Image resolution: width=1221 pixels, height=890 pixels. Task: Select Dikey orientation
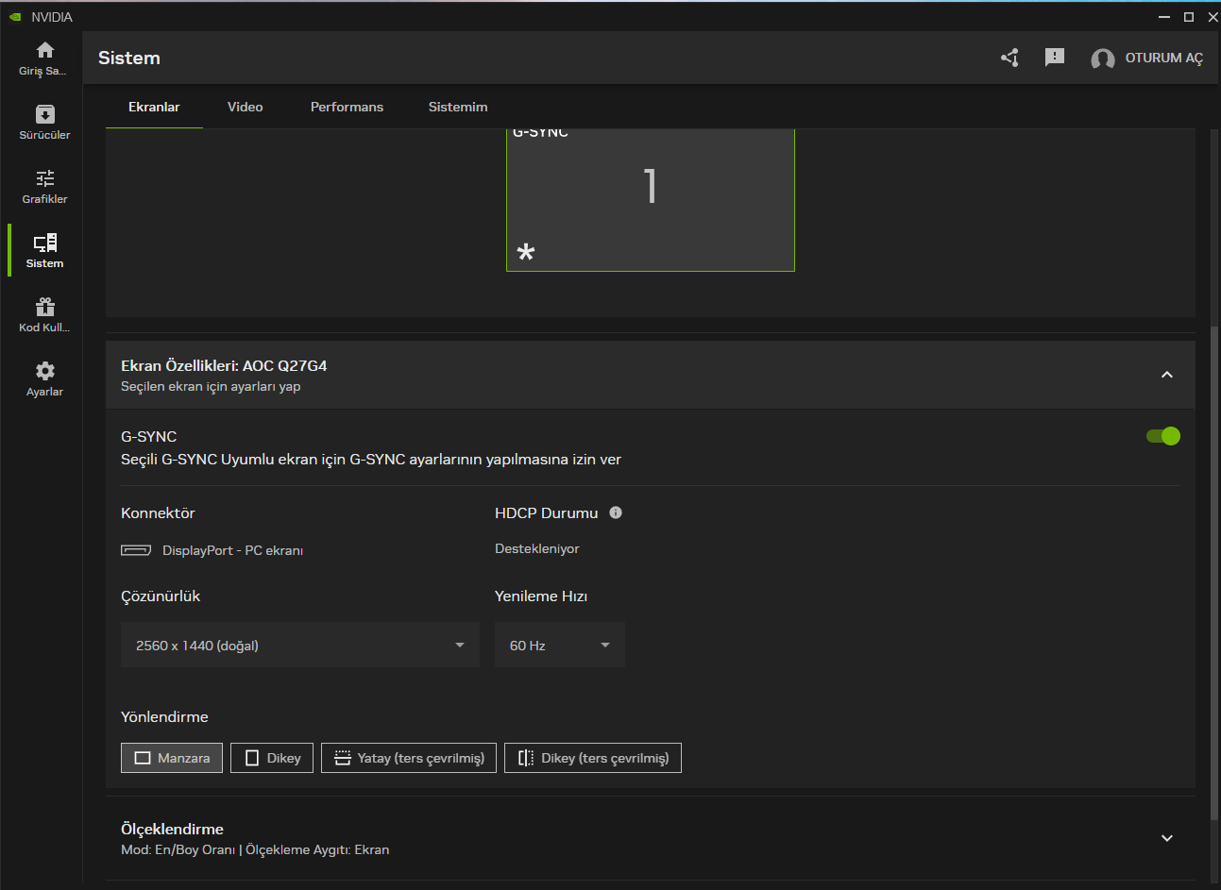[x=272, y=758]
